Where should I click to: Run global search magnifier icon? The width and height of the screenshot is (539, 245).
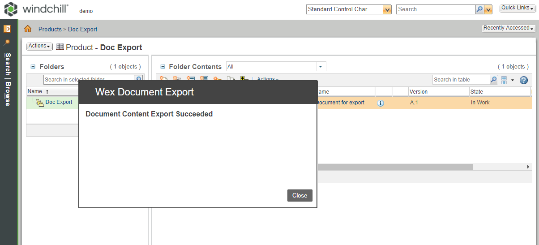click(479, 9)
